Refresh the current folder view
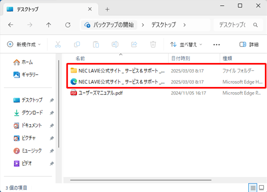The image size is (267, 192). click(68, 25)
